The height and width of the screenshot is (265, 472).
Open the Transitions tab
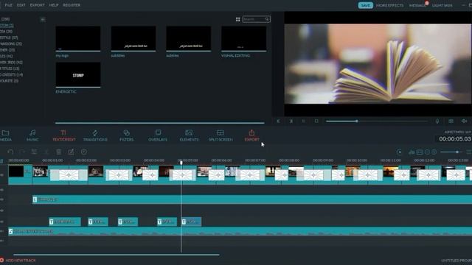(95, 135)
